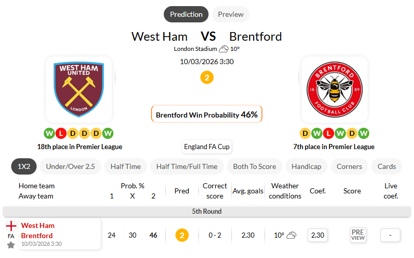
Task: Click the weather cloud icon in match row
Action: pos(291,235)
